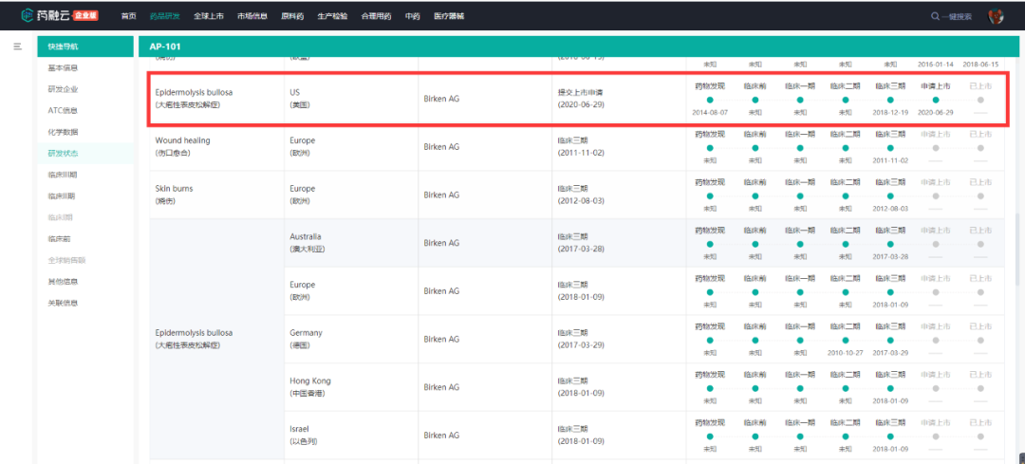The width and height of the screenshot is (1025, 464).
Task: Jump to 临床III期 section
Action: click(62, 175)
